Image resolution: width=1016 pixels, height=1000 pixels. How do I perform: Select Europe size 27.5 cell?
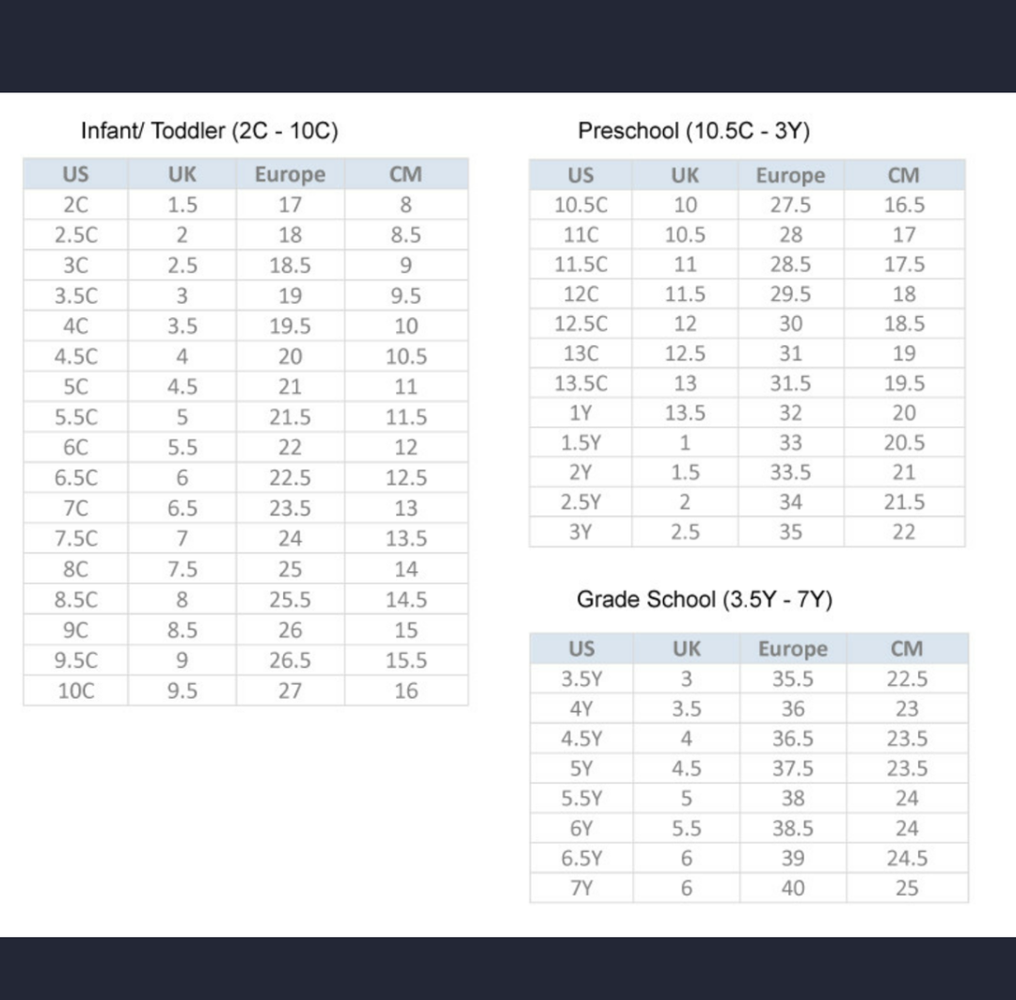790,205
